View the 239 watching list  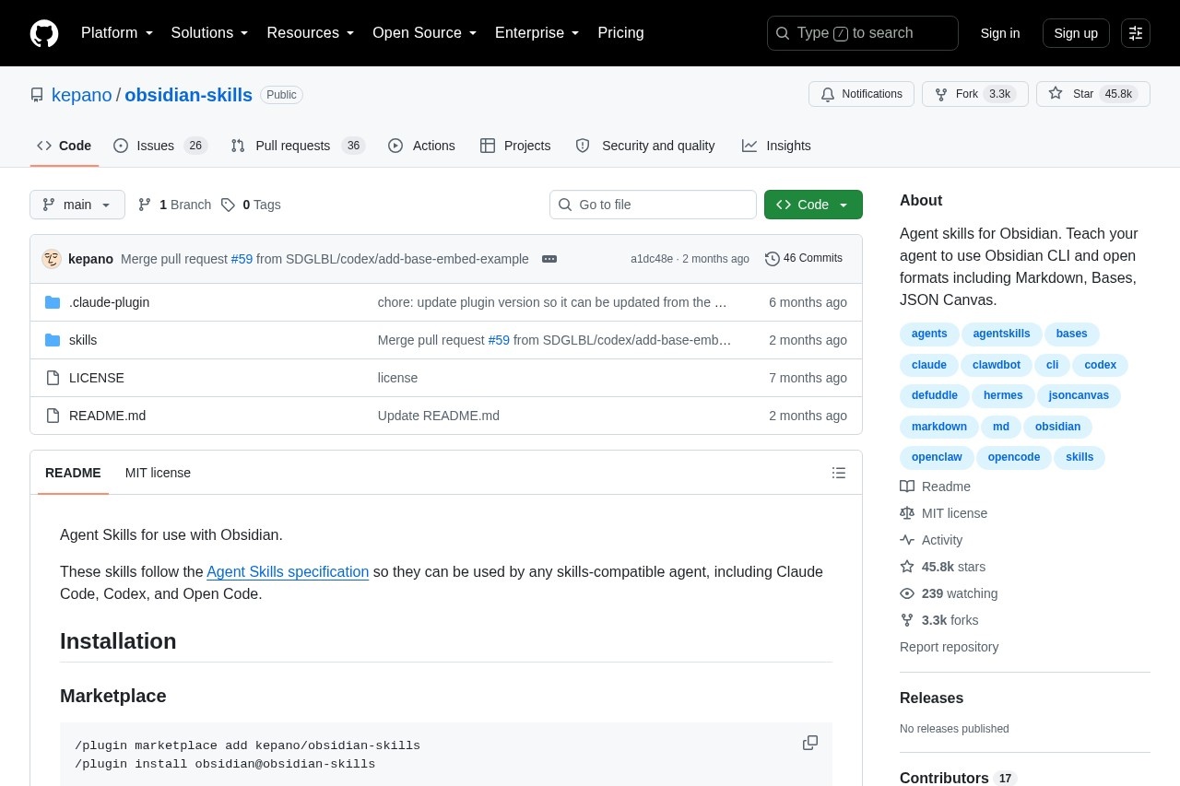[949, 593]
